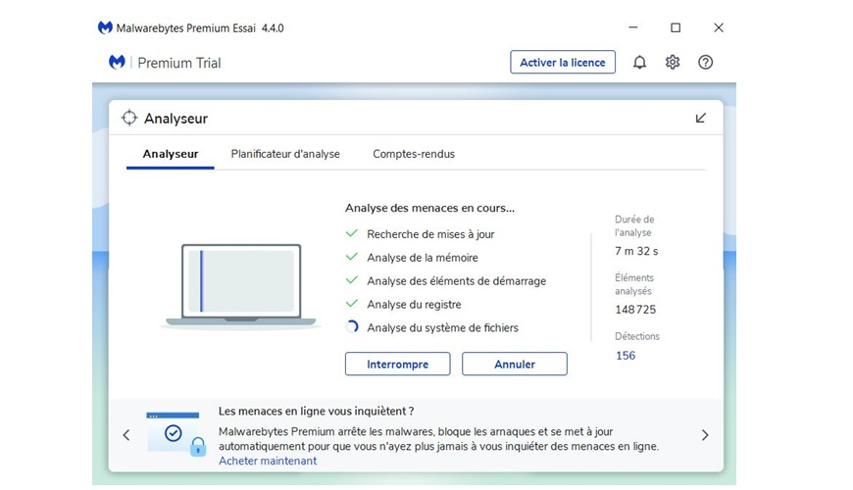Click the Éléments analysés label

pos(634,284)
